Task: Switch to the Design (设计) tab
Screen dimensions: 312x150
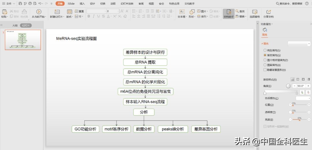Action: click(x=92, y=3)
